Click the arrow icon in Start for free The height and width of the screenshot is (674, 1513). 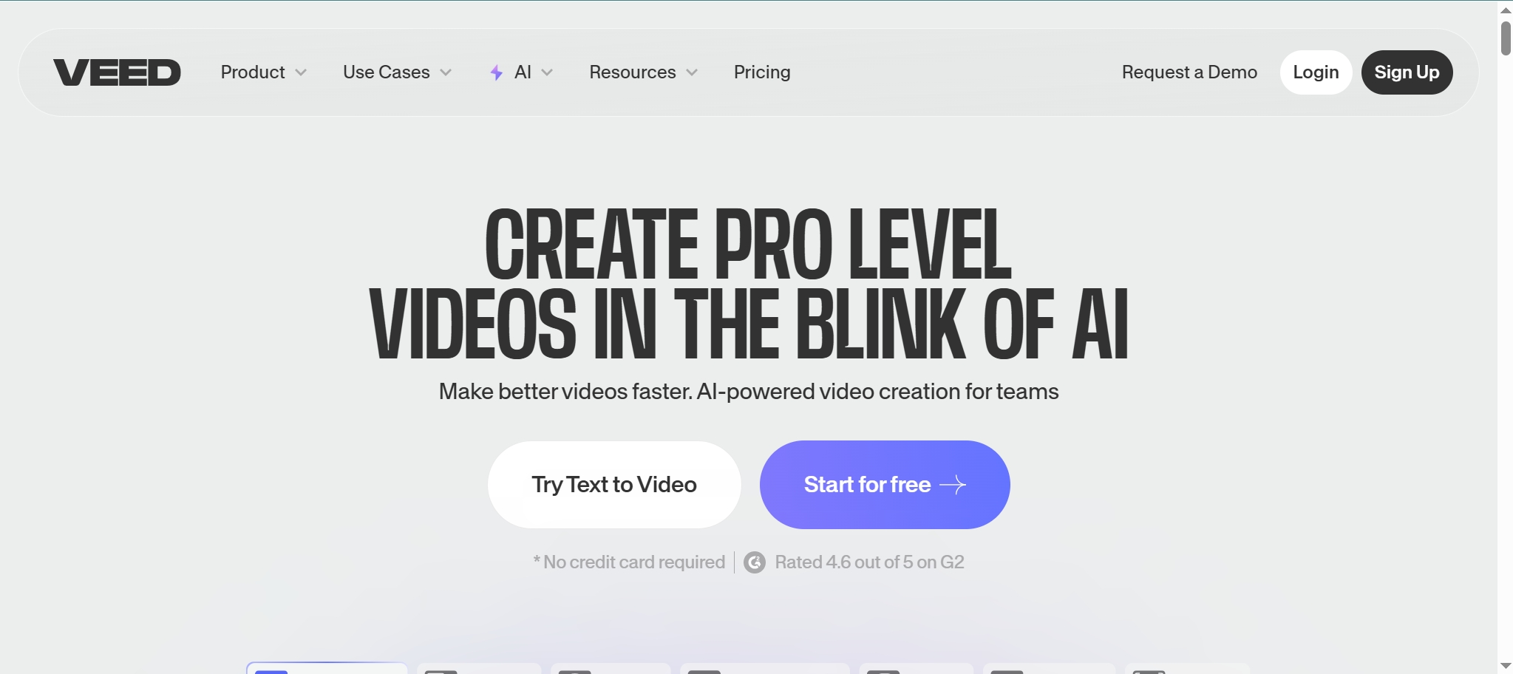(953, 485)
